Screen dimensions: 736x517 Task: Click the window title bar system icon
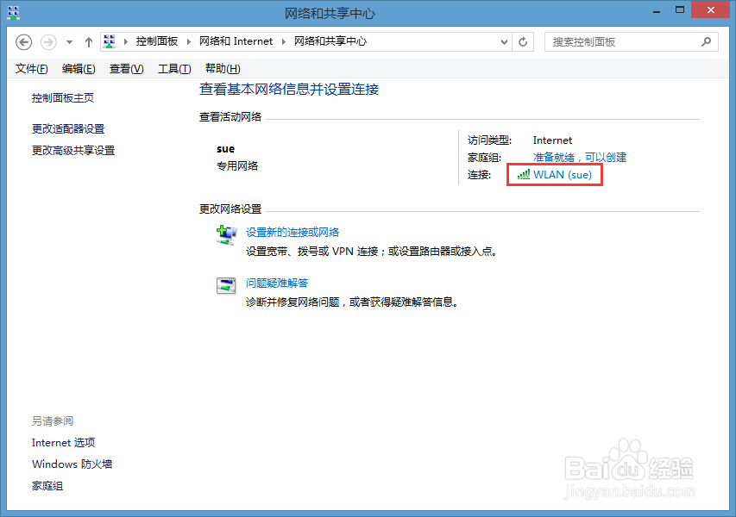point(12,12)
